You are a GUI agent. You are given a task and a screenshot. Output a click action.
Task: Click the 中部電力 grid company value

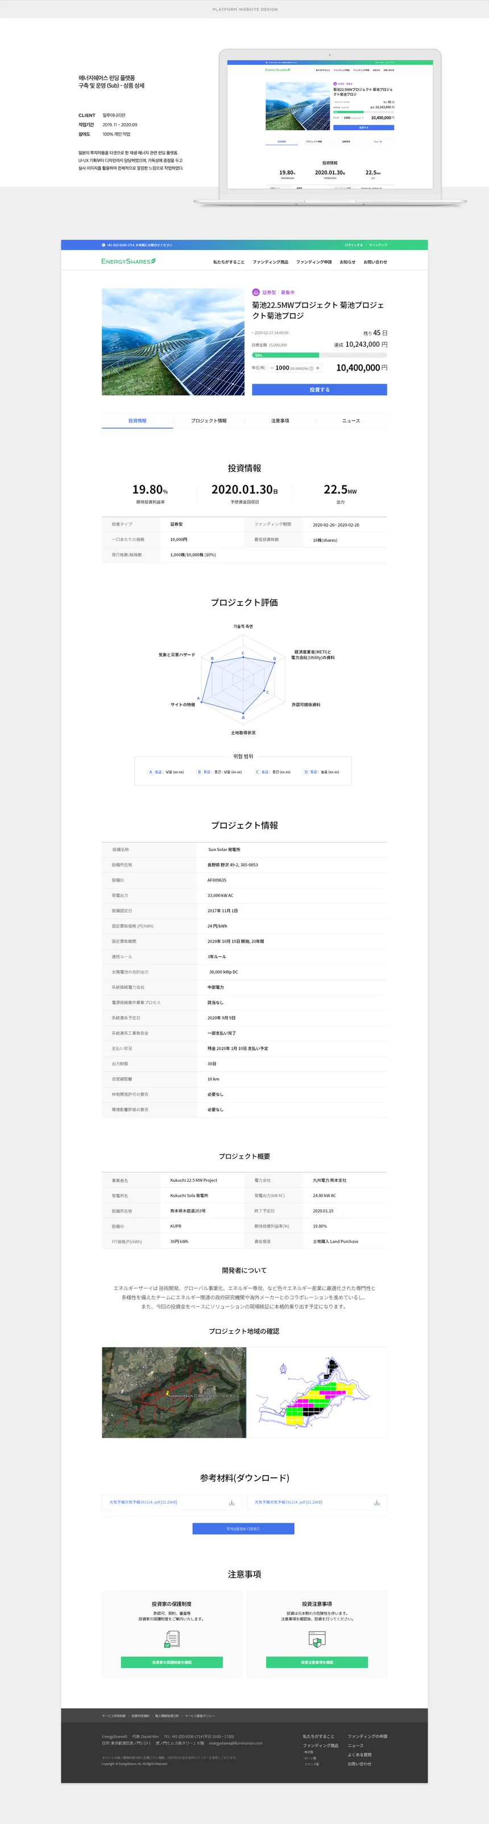point(215,987)
